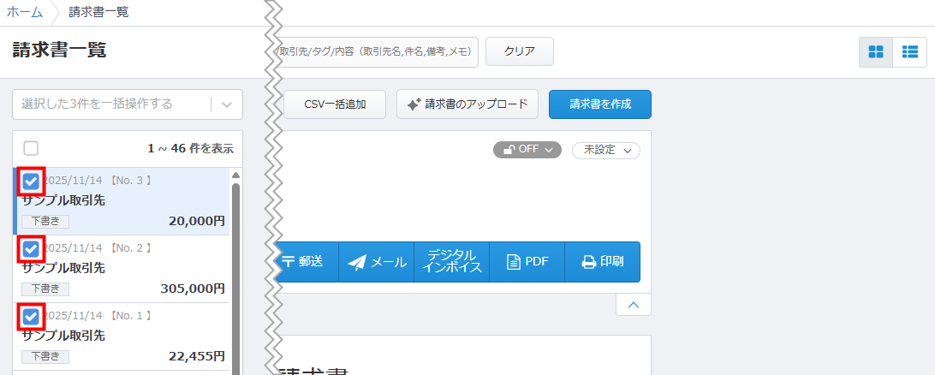Upload an invoice with 請求書のアップロード

467,104
